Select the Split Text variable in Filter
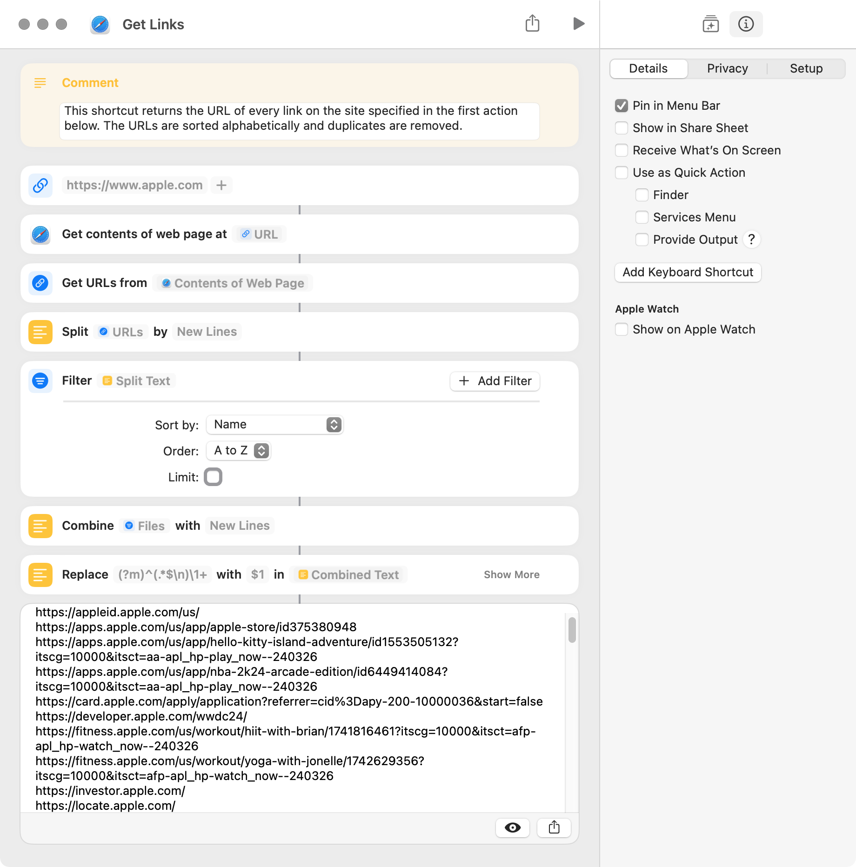This screenshot has width=856, height=867. pyautogui.click(x=137, y=380)
